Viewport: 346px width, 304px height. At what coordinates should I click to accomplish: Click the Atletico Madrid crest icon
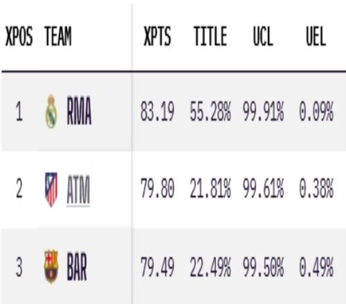[x=51, y=190]
